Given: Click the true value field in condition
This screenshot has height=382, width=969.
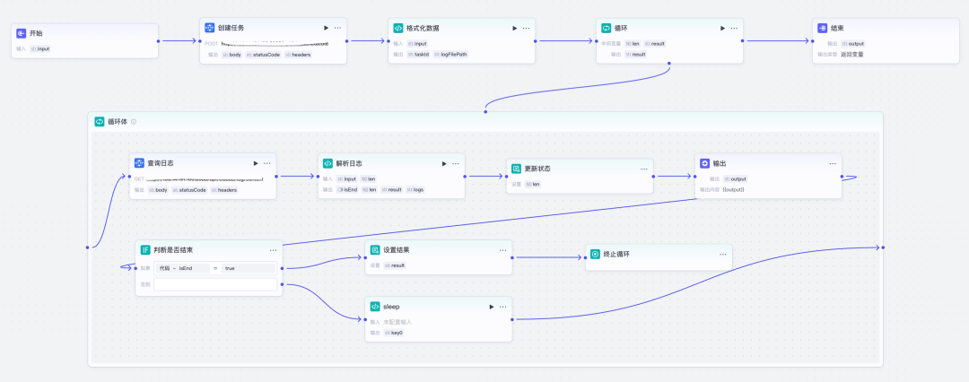Looking at the screenshot, I should pyautogui.click(x=249, y=268).
